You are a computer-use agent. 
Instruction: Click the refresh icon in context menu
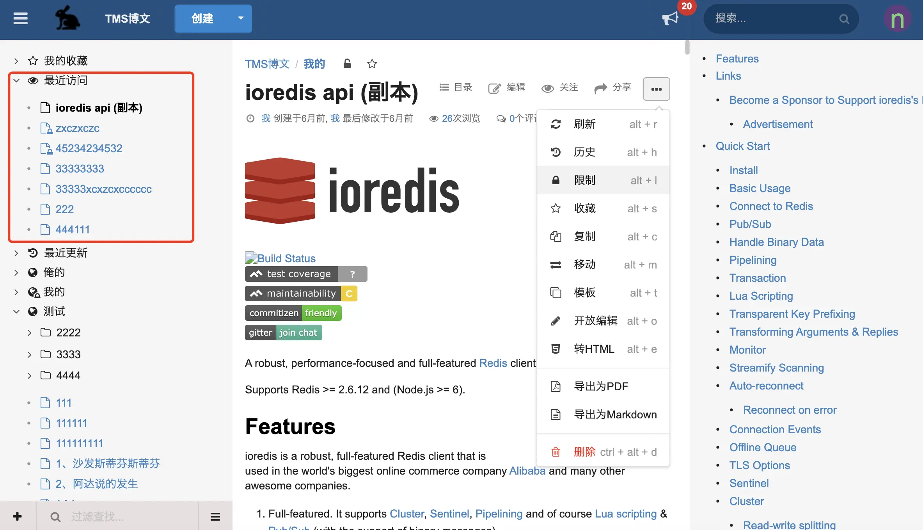(556, 124)
